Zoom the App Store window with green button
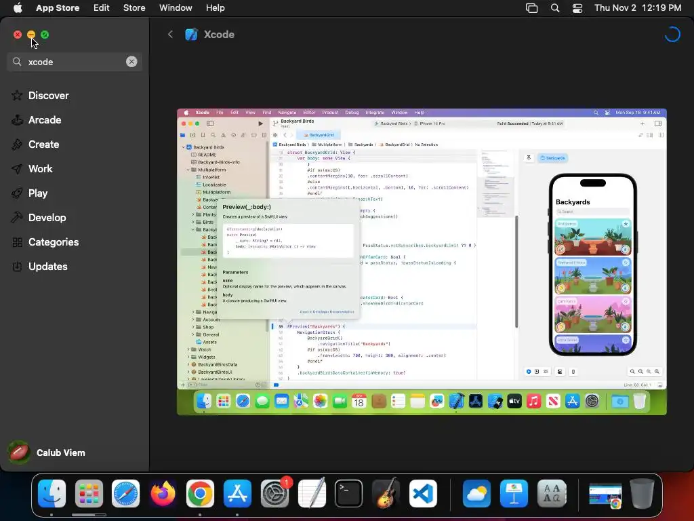Viewport: 694px width, 521px height. point(45,35)
